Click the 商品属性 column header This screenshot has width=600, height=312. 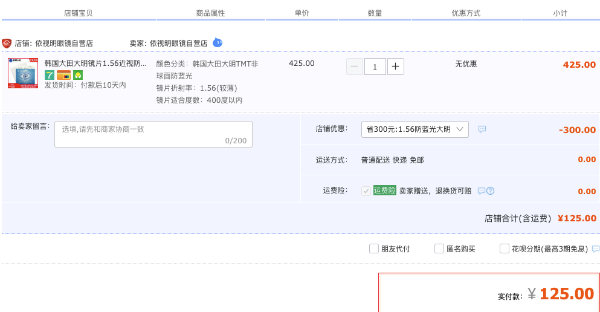(210, 13)
